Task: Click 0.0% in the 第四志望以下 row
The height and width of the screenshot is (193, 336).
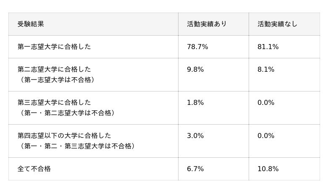Action: [x=266, y=136]
